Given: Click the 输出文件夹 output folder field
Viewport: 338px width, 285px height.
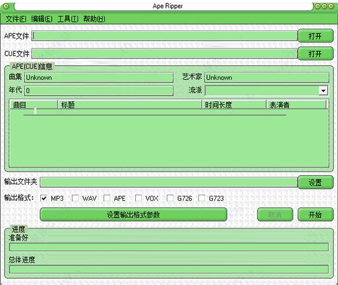Looking at the screenshot, I should (169, 182).
